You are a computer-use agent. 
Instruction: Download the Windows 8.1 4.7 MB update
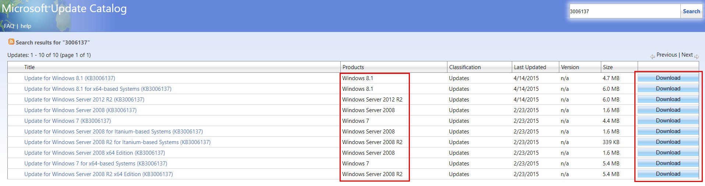668,78
